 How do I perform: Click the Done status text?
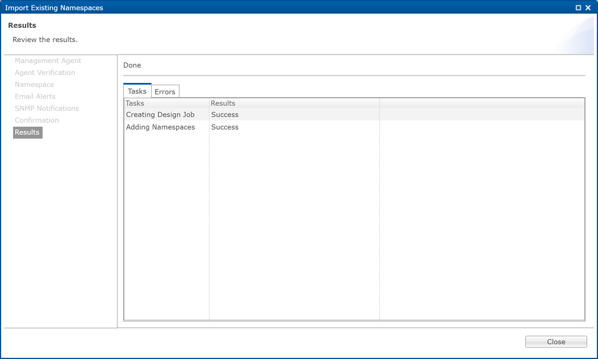(132, 65)
